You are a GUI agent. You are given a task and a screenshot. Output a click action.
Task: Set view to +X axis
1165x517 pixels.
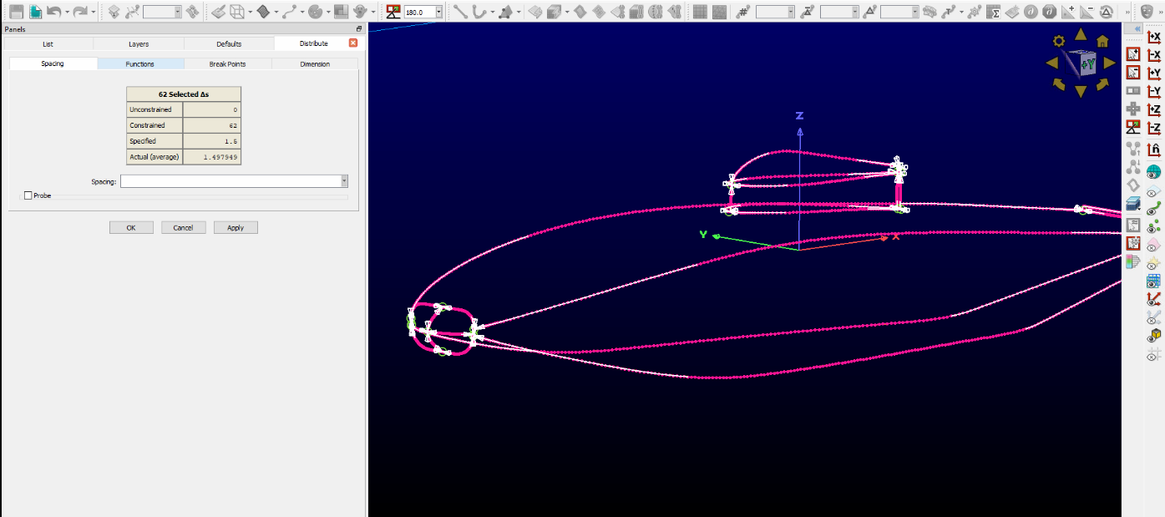[1154, 37]
